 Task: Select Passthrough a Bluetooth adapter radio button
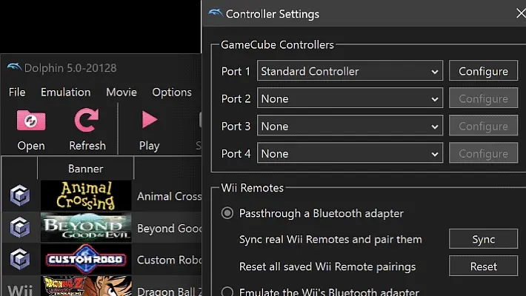[x=227, y=213]
